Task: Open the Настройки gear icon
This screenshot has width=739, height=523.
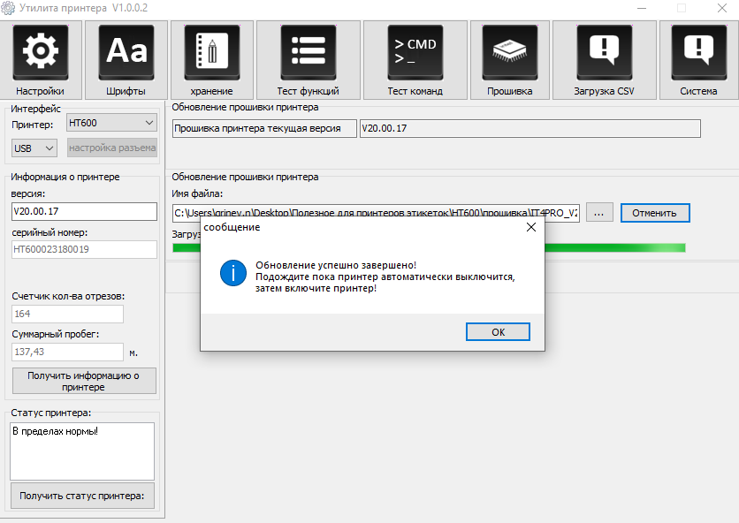Action: (x=40, y=53)
